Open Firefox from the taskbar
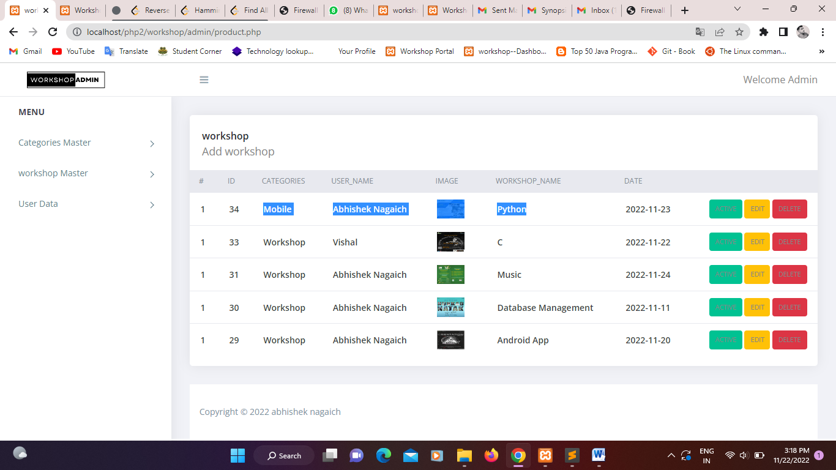Viewport: 836px width, 470px height. click(491, 455)
